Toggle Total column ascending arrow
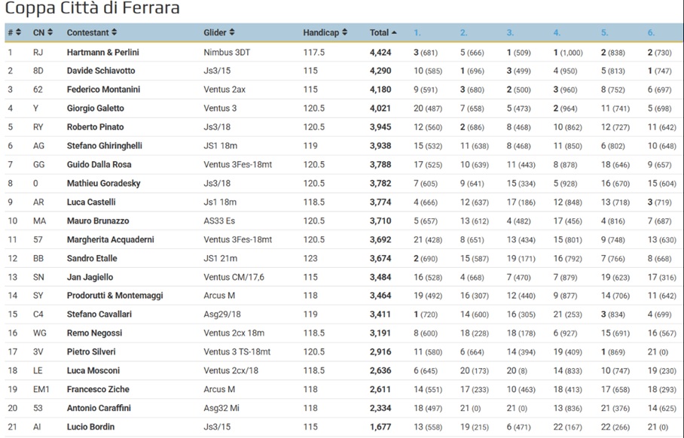 [394, 32]
